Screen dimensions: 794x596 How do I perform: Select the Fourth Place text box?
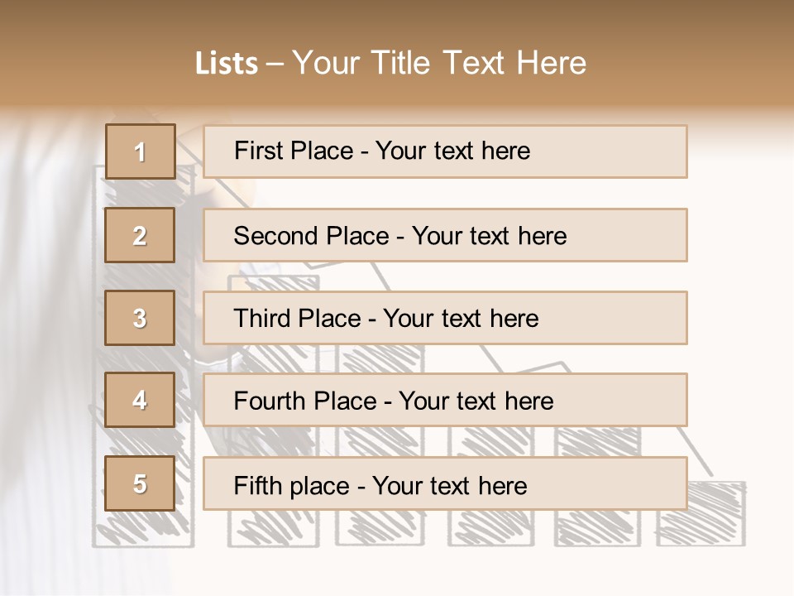coord(445,401)
